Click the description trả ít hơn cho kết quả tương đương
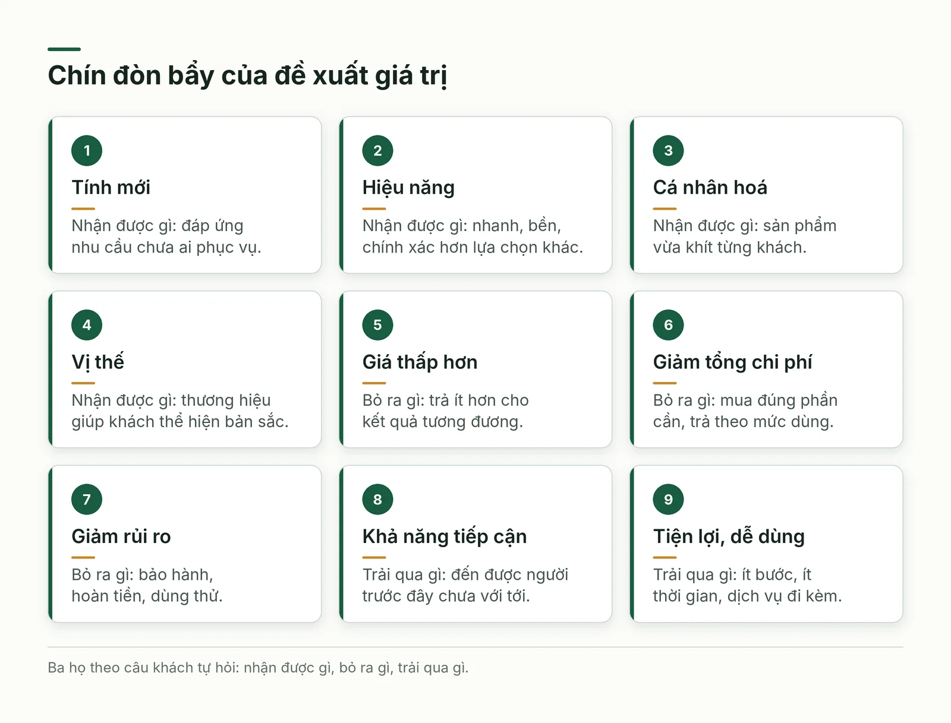Viewport: 951px width, 723px height. (x=445, y=411)
